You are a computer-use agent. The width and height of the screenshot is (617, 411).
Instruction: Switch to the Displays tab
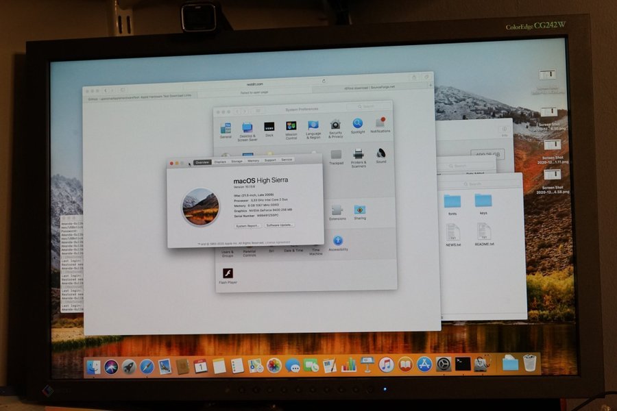pyautogui.click(x=220, y=162)
